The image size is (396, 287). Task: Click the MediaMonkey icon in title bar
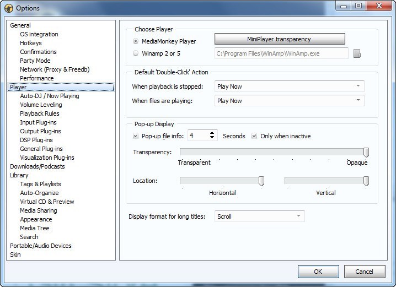8,8
